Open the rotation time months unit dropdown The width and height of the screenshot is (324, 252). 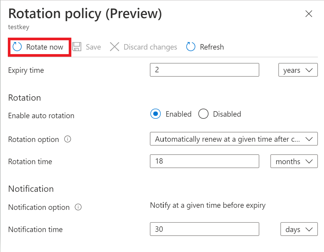[x=294, y=161]
